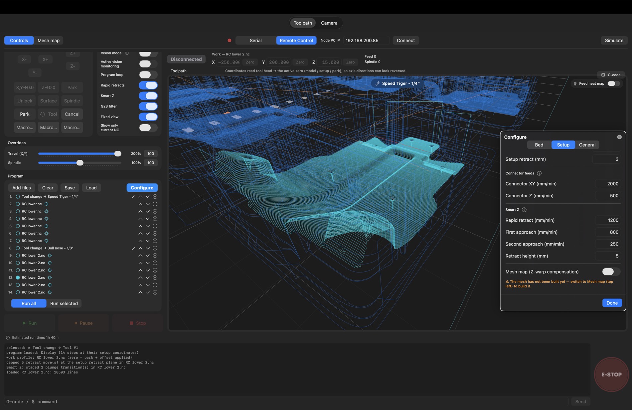Click the Connect button
This screenshot has width=632, height=410.
click(x=405, y=41)
